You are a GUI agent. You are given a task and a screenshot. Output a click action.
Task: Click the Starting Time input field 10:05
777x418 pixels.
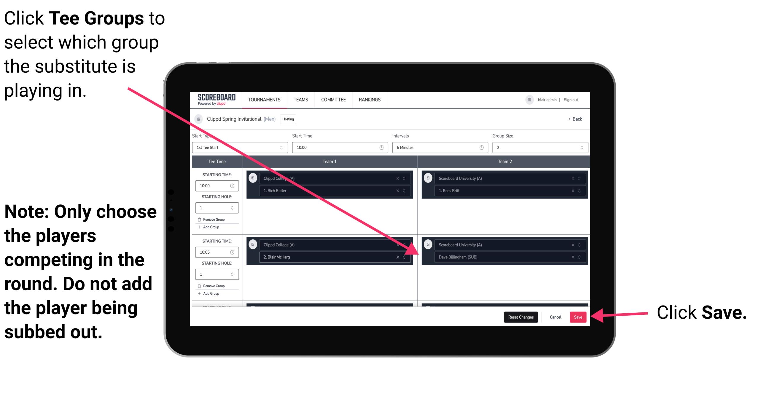pos(213,252)
